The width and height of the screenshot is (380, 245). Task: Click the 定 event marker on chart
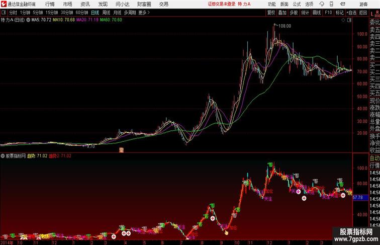122,150
